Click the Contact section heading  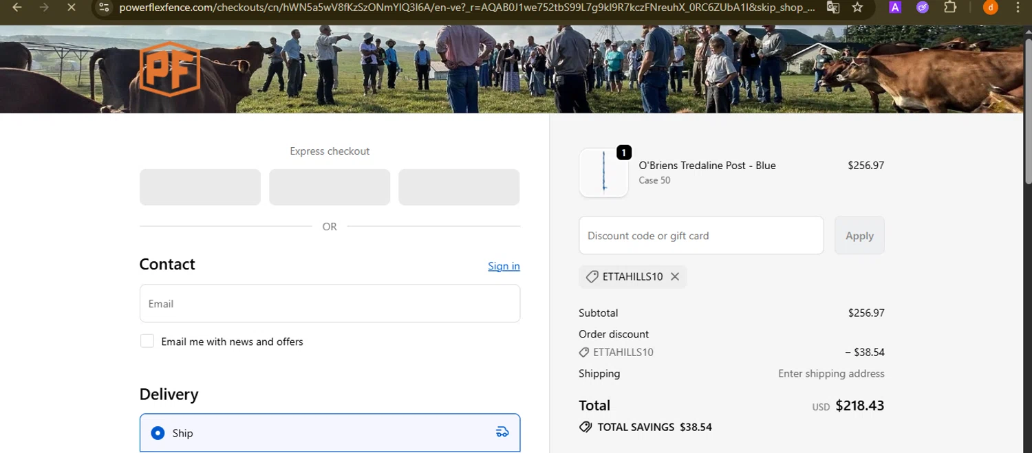pos(167,265)
